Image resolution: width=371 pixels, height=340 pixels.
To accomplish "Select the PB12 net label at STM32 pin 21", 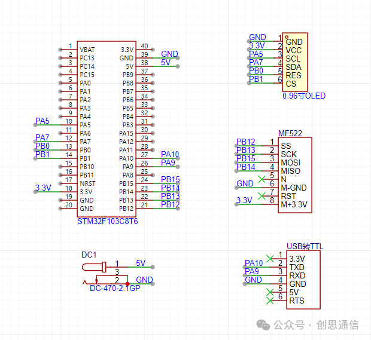I will click(171, 204).
